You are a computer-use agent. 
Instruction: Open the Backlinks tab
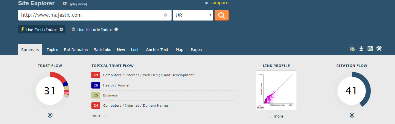coord(102,50)
